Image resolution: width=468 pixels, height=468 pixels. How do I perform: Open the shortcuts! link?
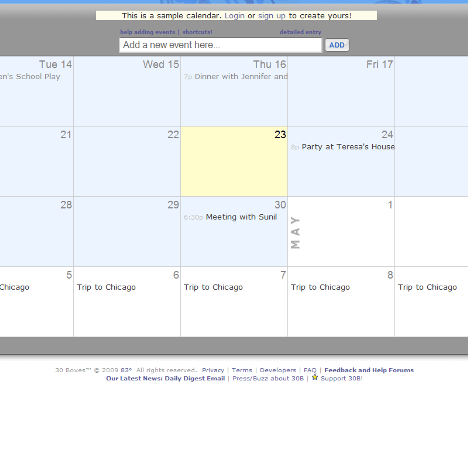coord(197,32)
